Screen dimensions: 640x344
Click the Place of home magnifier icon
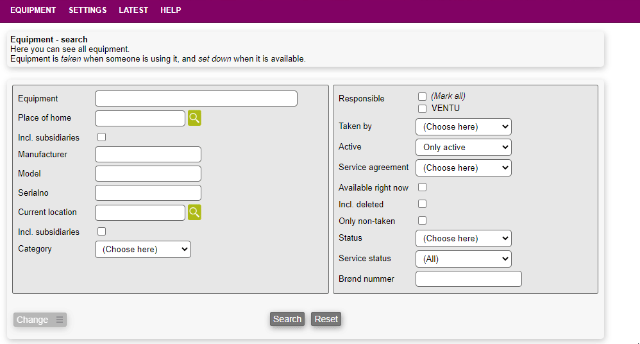coord(194,118)
